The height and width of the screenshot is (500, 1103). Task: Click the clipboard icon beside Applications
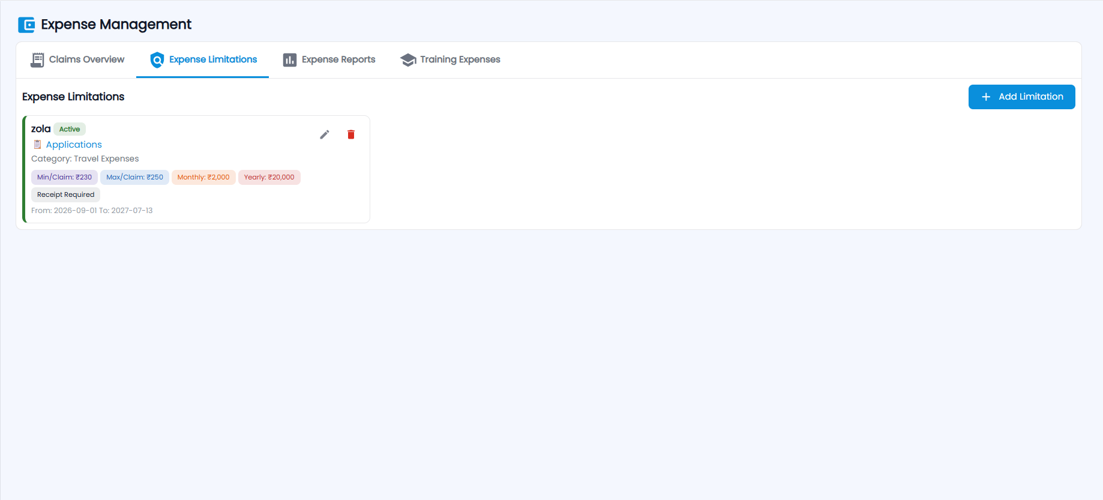pyautogui.click(x=37, y=145)
